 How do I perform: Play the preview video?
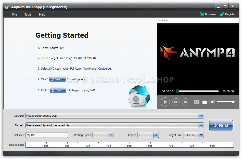165,102
